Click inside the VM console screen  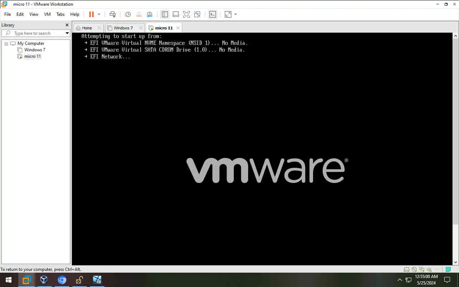pyautogui.click(x=262, y=149)
